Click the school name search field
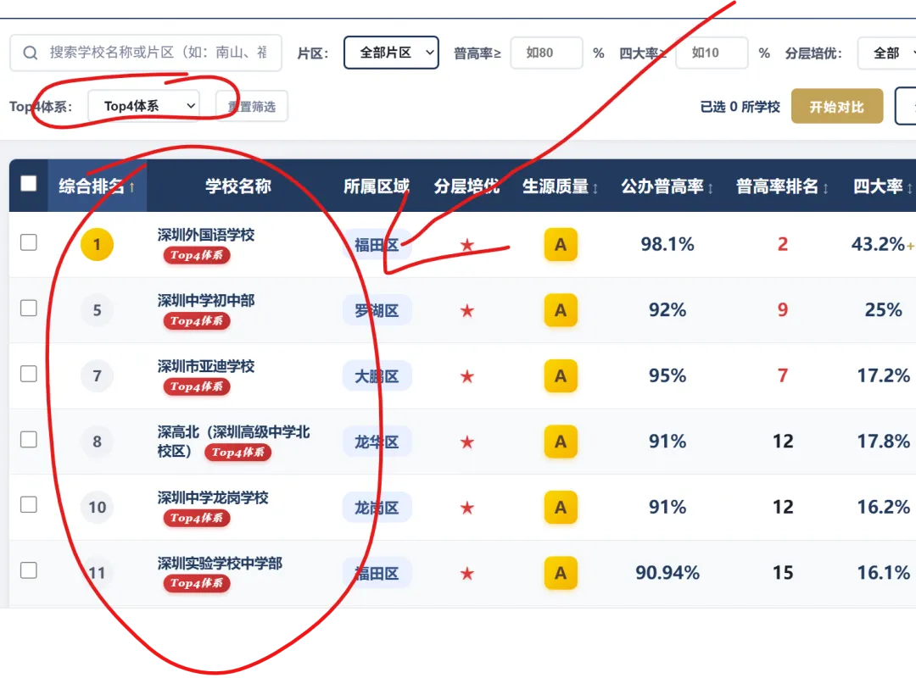Viewport: 916px width, 678px height. click(x=146, y=53)
